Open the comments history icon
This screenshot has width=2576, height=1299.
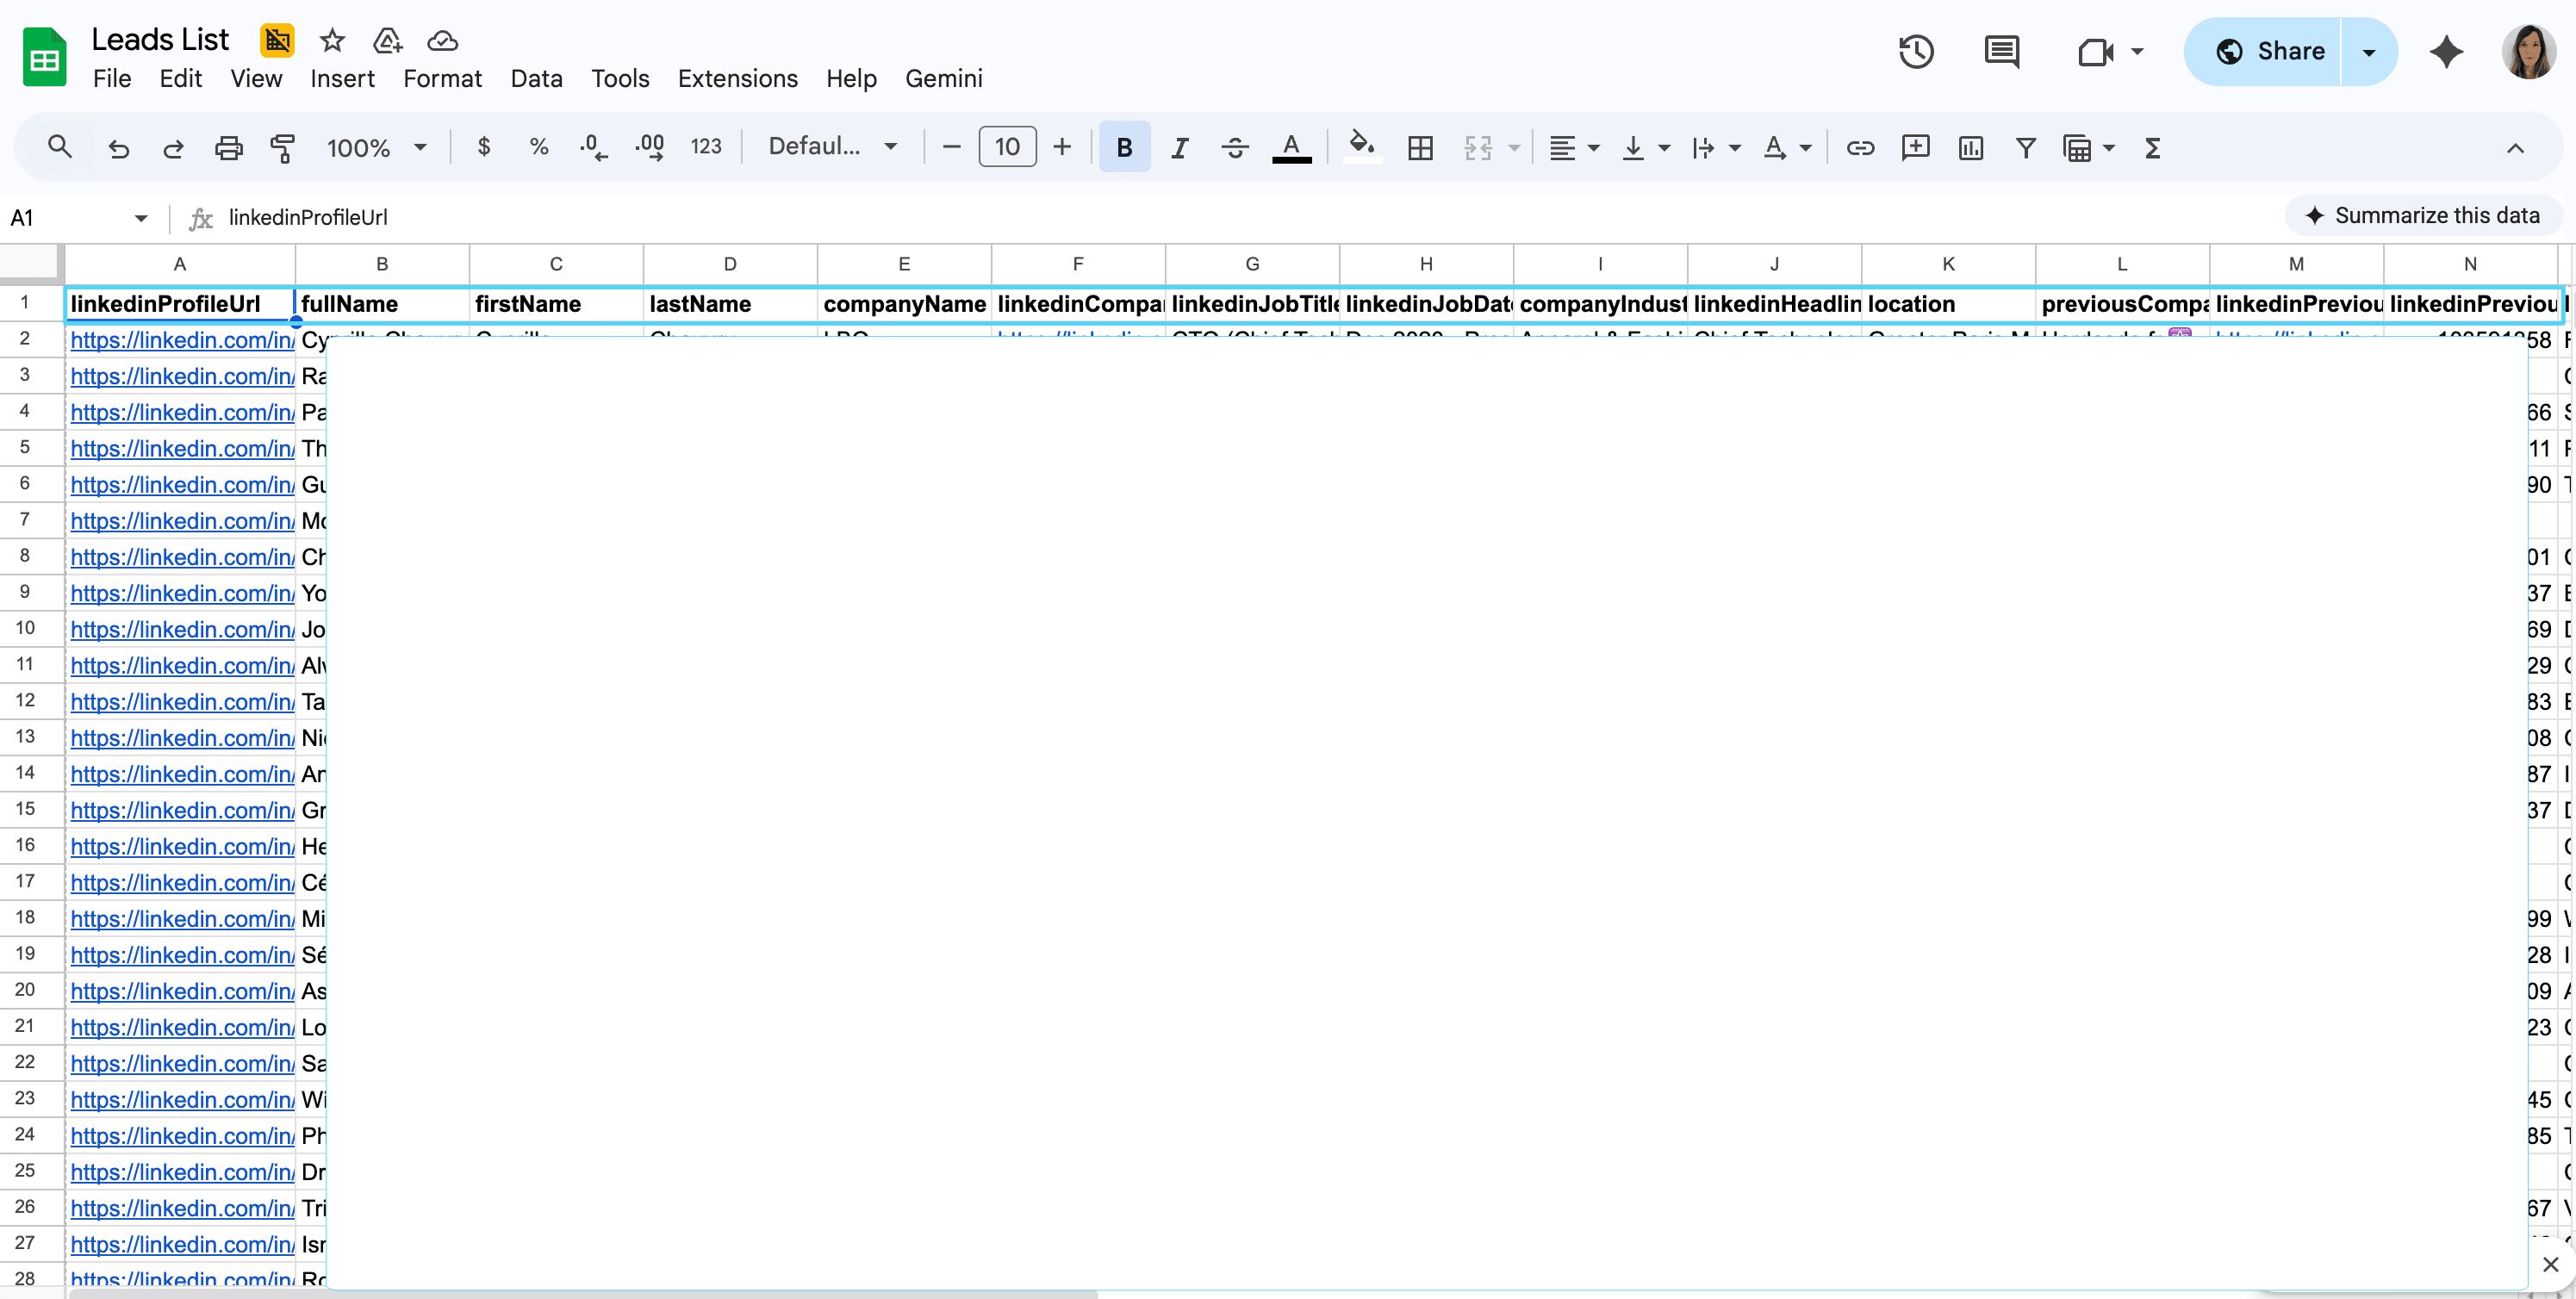(2002, 51)
